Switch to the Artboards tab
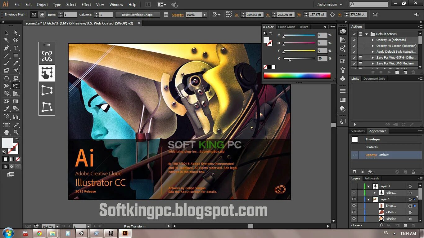424x238 pixels. tap(372, 178)
